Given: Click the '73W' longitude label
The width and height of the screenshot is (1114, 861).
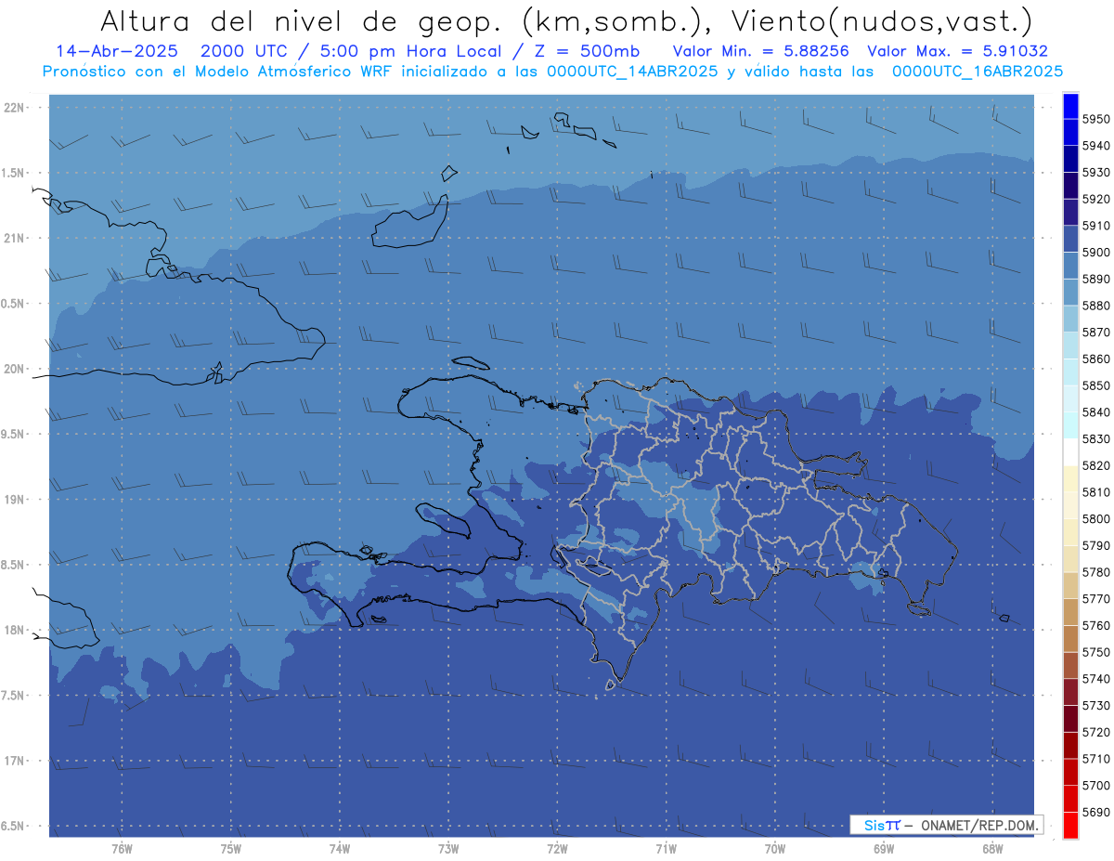Looking at the screenshot, I should pos(448,849).
